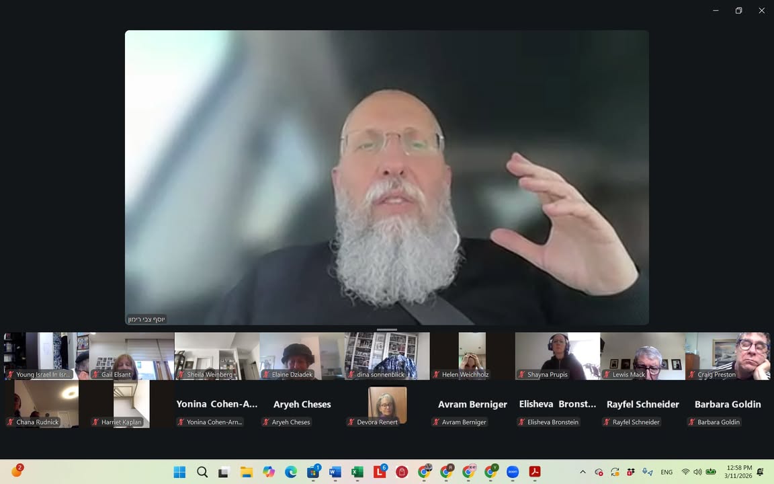This screenshot has width=774, height=484.
Task: Click Gail Elsant's muted microphone icon
Action: pyautogui.click(x=96, y=374)
